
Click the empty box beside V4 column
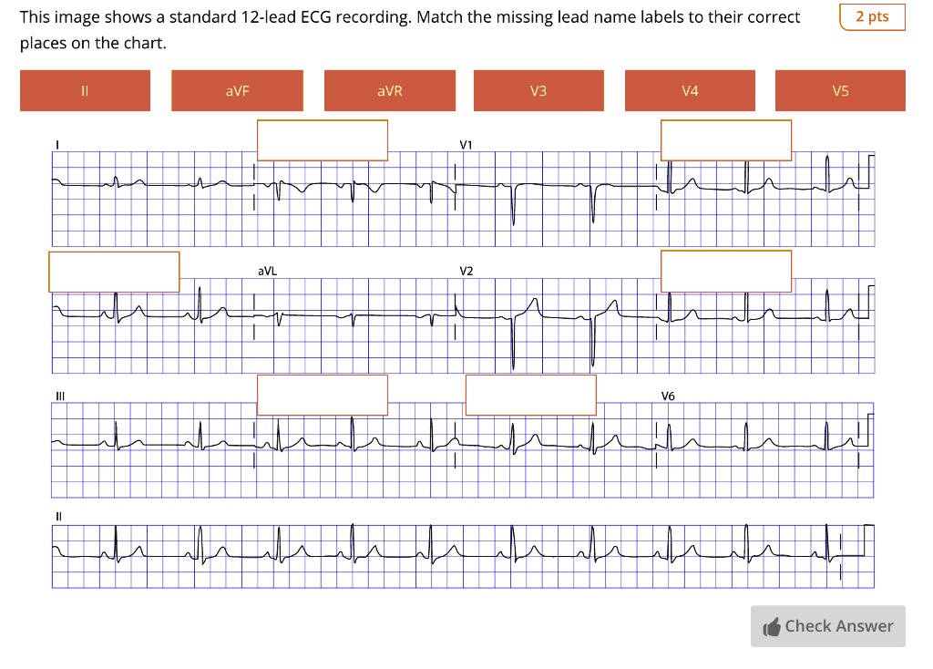coord(726,271)
